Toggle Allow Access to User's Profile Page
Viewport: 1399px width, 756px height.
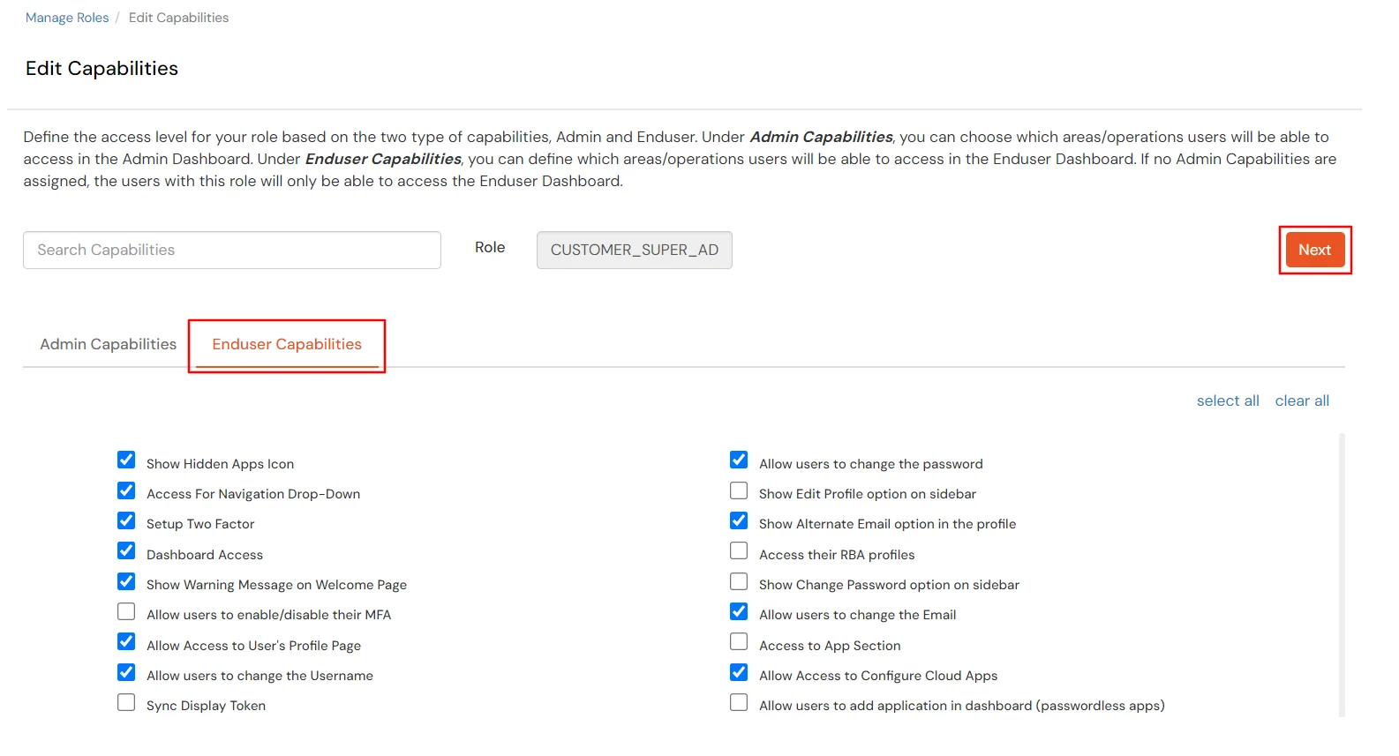pyautogui.click(x=126, y=642)
